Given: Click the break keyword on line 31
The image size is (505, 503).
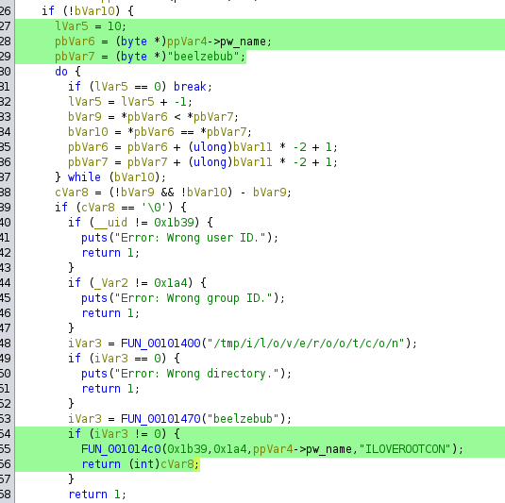Looking at the screenshot, I should (x=190, y=87).
